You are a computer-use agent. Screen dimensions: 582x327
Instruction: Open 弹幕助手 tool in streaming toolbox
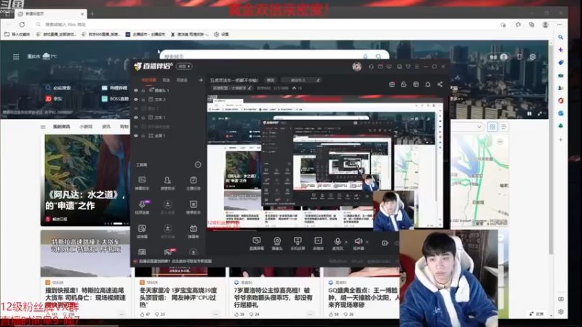[142, 183]
